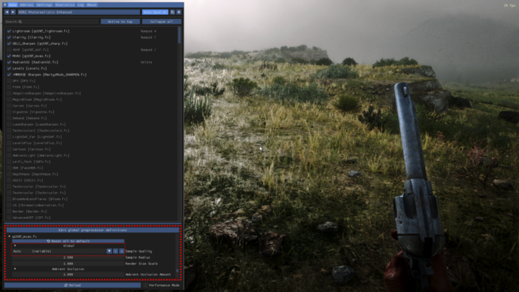Step Sample Quality to previous option

(116, 251)
